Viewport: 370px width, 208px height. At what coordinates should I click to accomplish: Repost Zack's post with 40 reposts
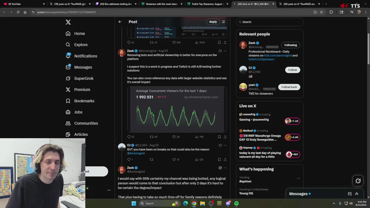point(153,137)
